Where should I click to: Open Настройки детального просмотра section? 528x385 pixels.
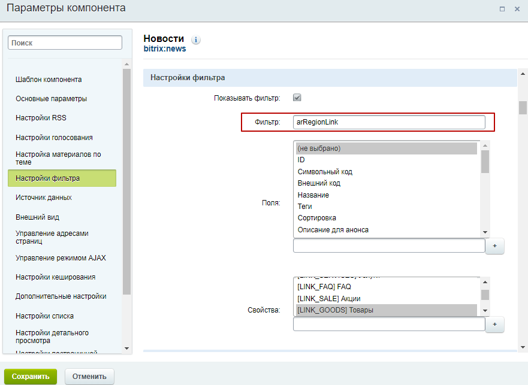click(52, 337)
